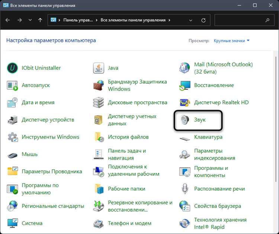Click the Программы по умолчанию icon
This screenshot has height=234, width=279.
click(x=12, y=189)
